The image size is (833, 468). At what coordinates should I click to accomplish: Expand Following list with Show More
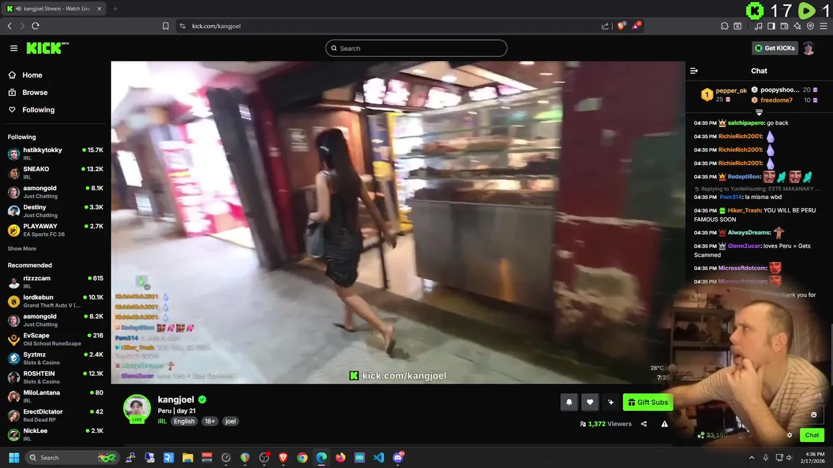pyautogui.click(x=21, y=248)
